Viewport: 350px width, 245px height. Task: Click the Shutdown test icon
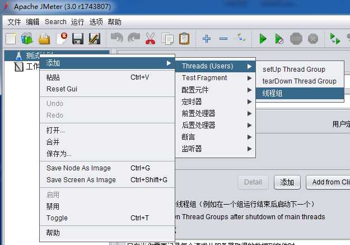[313, 39]
